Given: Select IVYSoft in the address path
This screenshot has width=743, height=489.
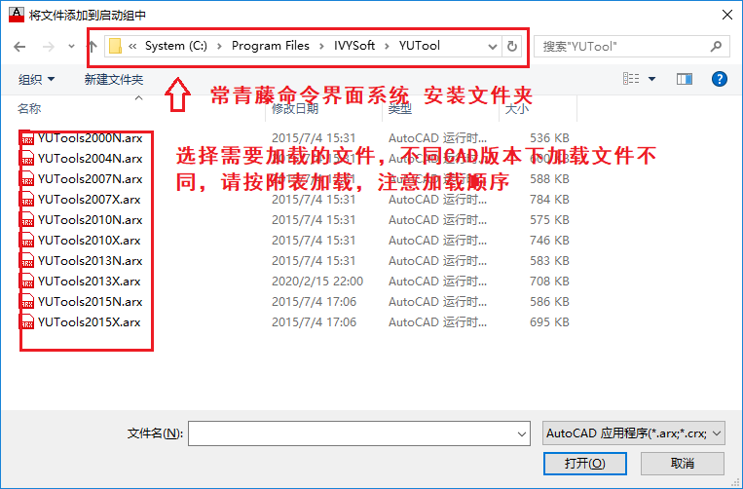Looking at the screenshot, I should click(353, 46).
